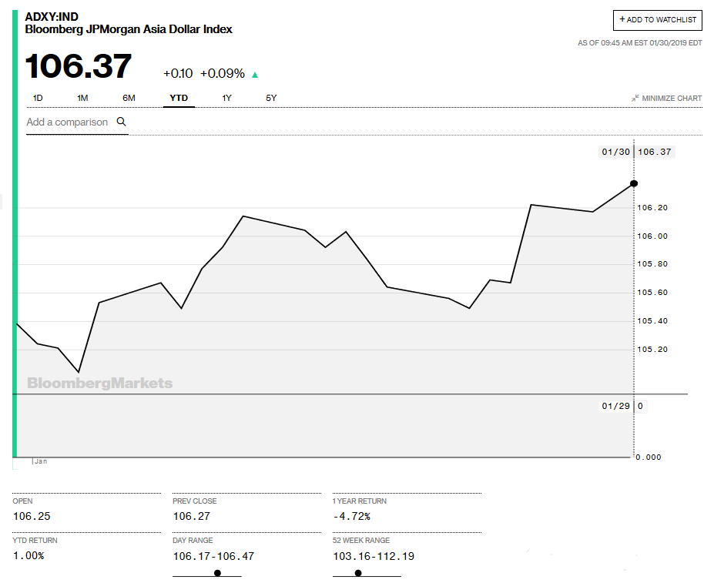714x583 pixels.
Task: Click the Day Range slider dot
Action: (x=218, y=573)
